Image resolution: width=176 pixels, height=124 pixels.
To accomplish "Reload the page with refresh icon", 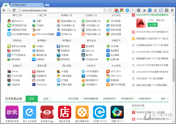I will pyautogui.click(x=14, y=10).
